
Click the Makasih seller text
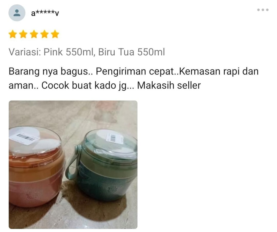[169, 86]
